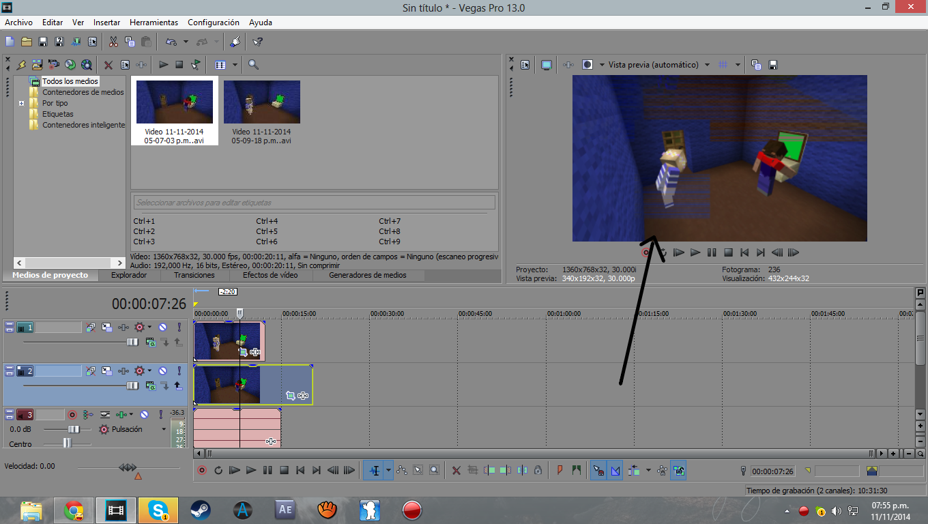Click the Undo arrow icon

click(x=171, y=42)
